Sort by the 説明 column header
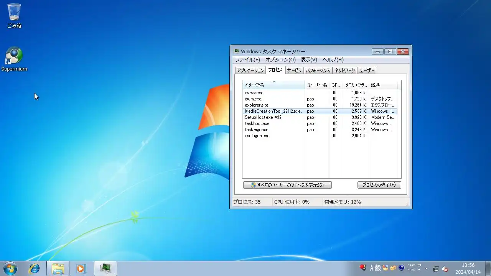 click(x=384, y=85)
